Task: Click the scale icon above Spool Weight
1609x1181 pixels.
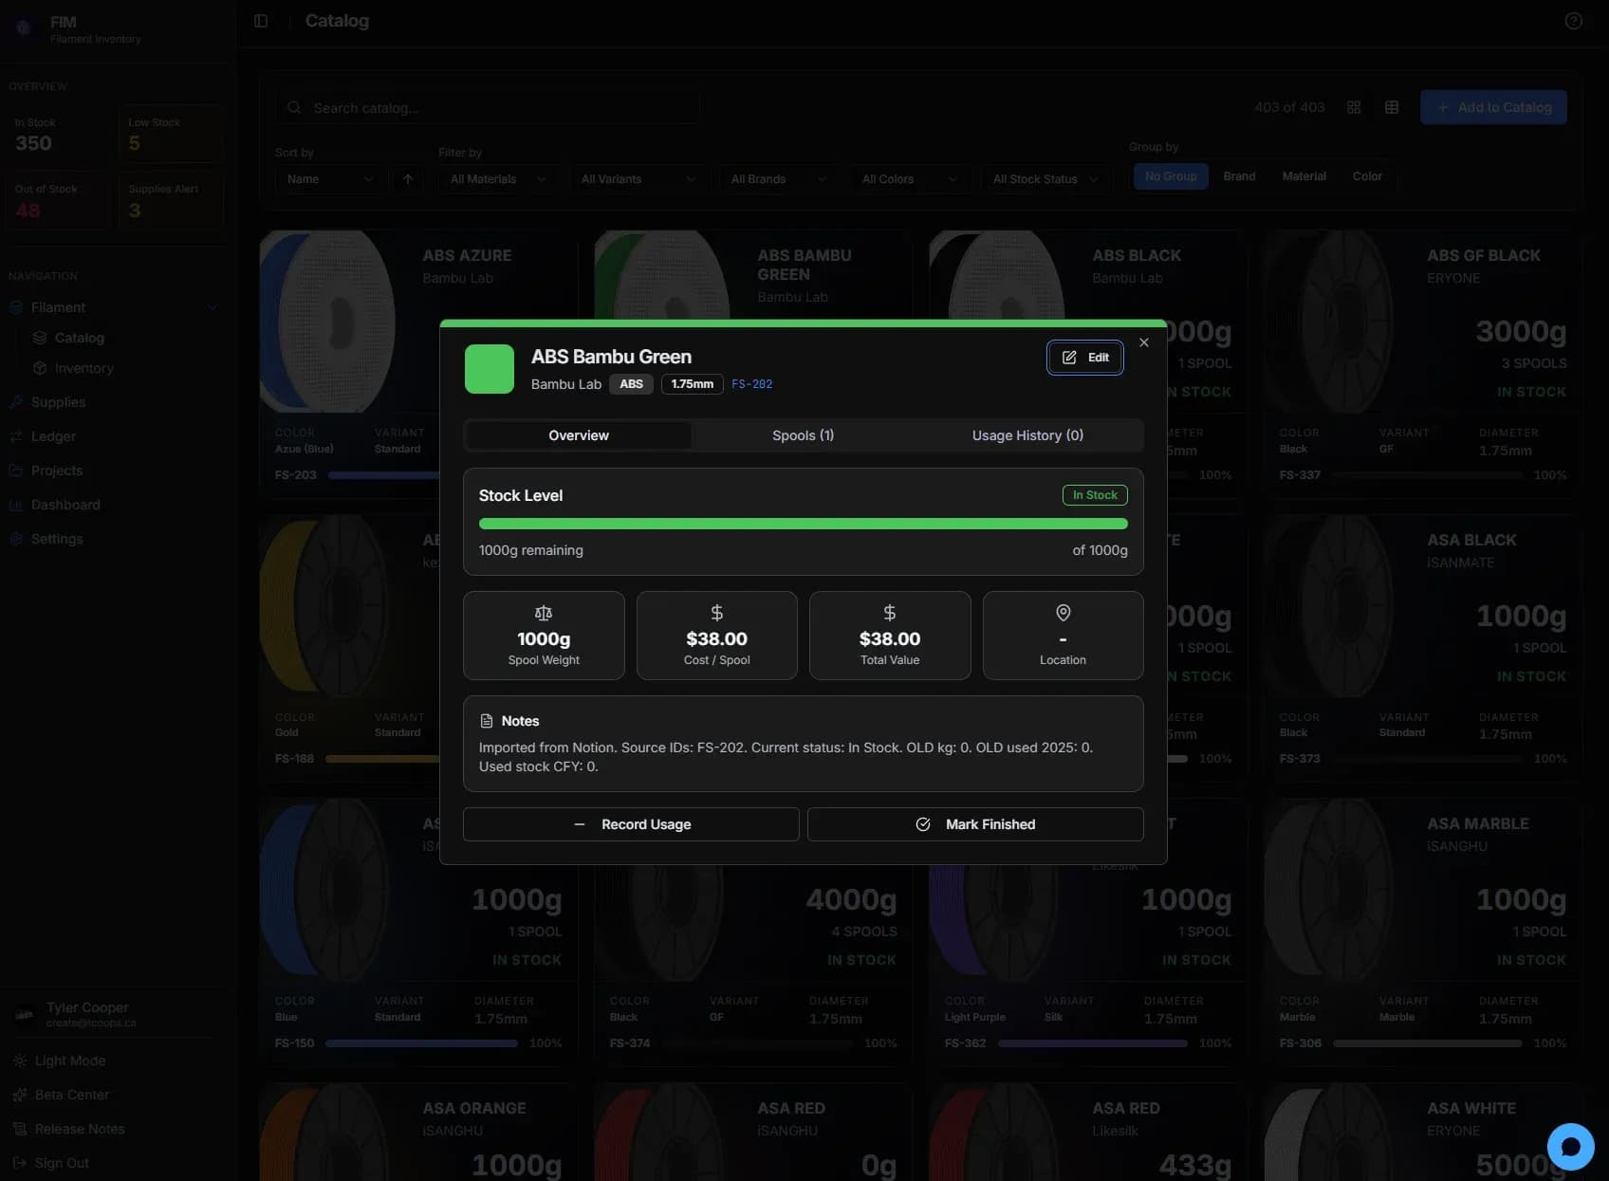Action: 544,613
